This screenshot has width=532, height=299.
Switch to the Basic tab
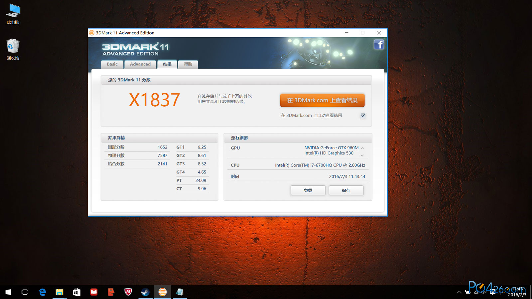[112, 64]
